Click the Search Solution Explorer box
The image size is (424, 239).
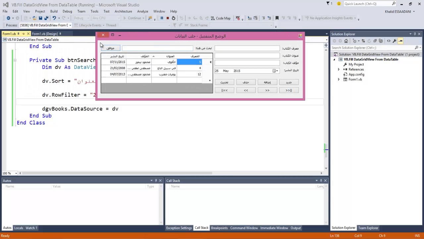click(x=373, y=47)
